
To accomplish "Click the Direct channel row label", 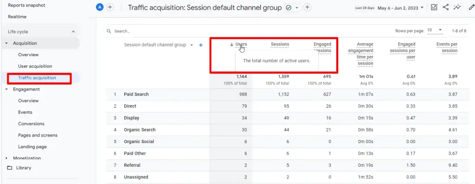I will click(130, 106).
